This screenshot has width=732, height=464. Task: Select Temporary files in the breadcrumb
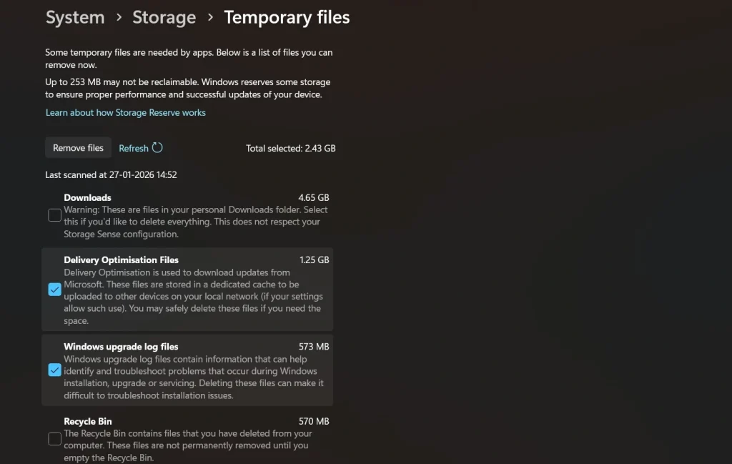click(x=287, y=17)
